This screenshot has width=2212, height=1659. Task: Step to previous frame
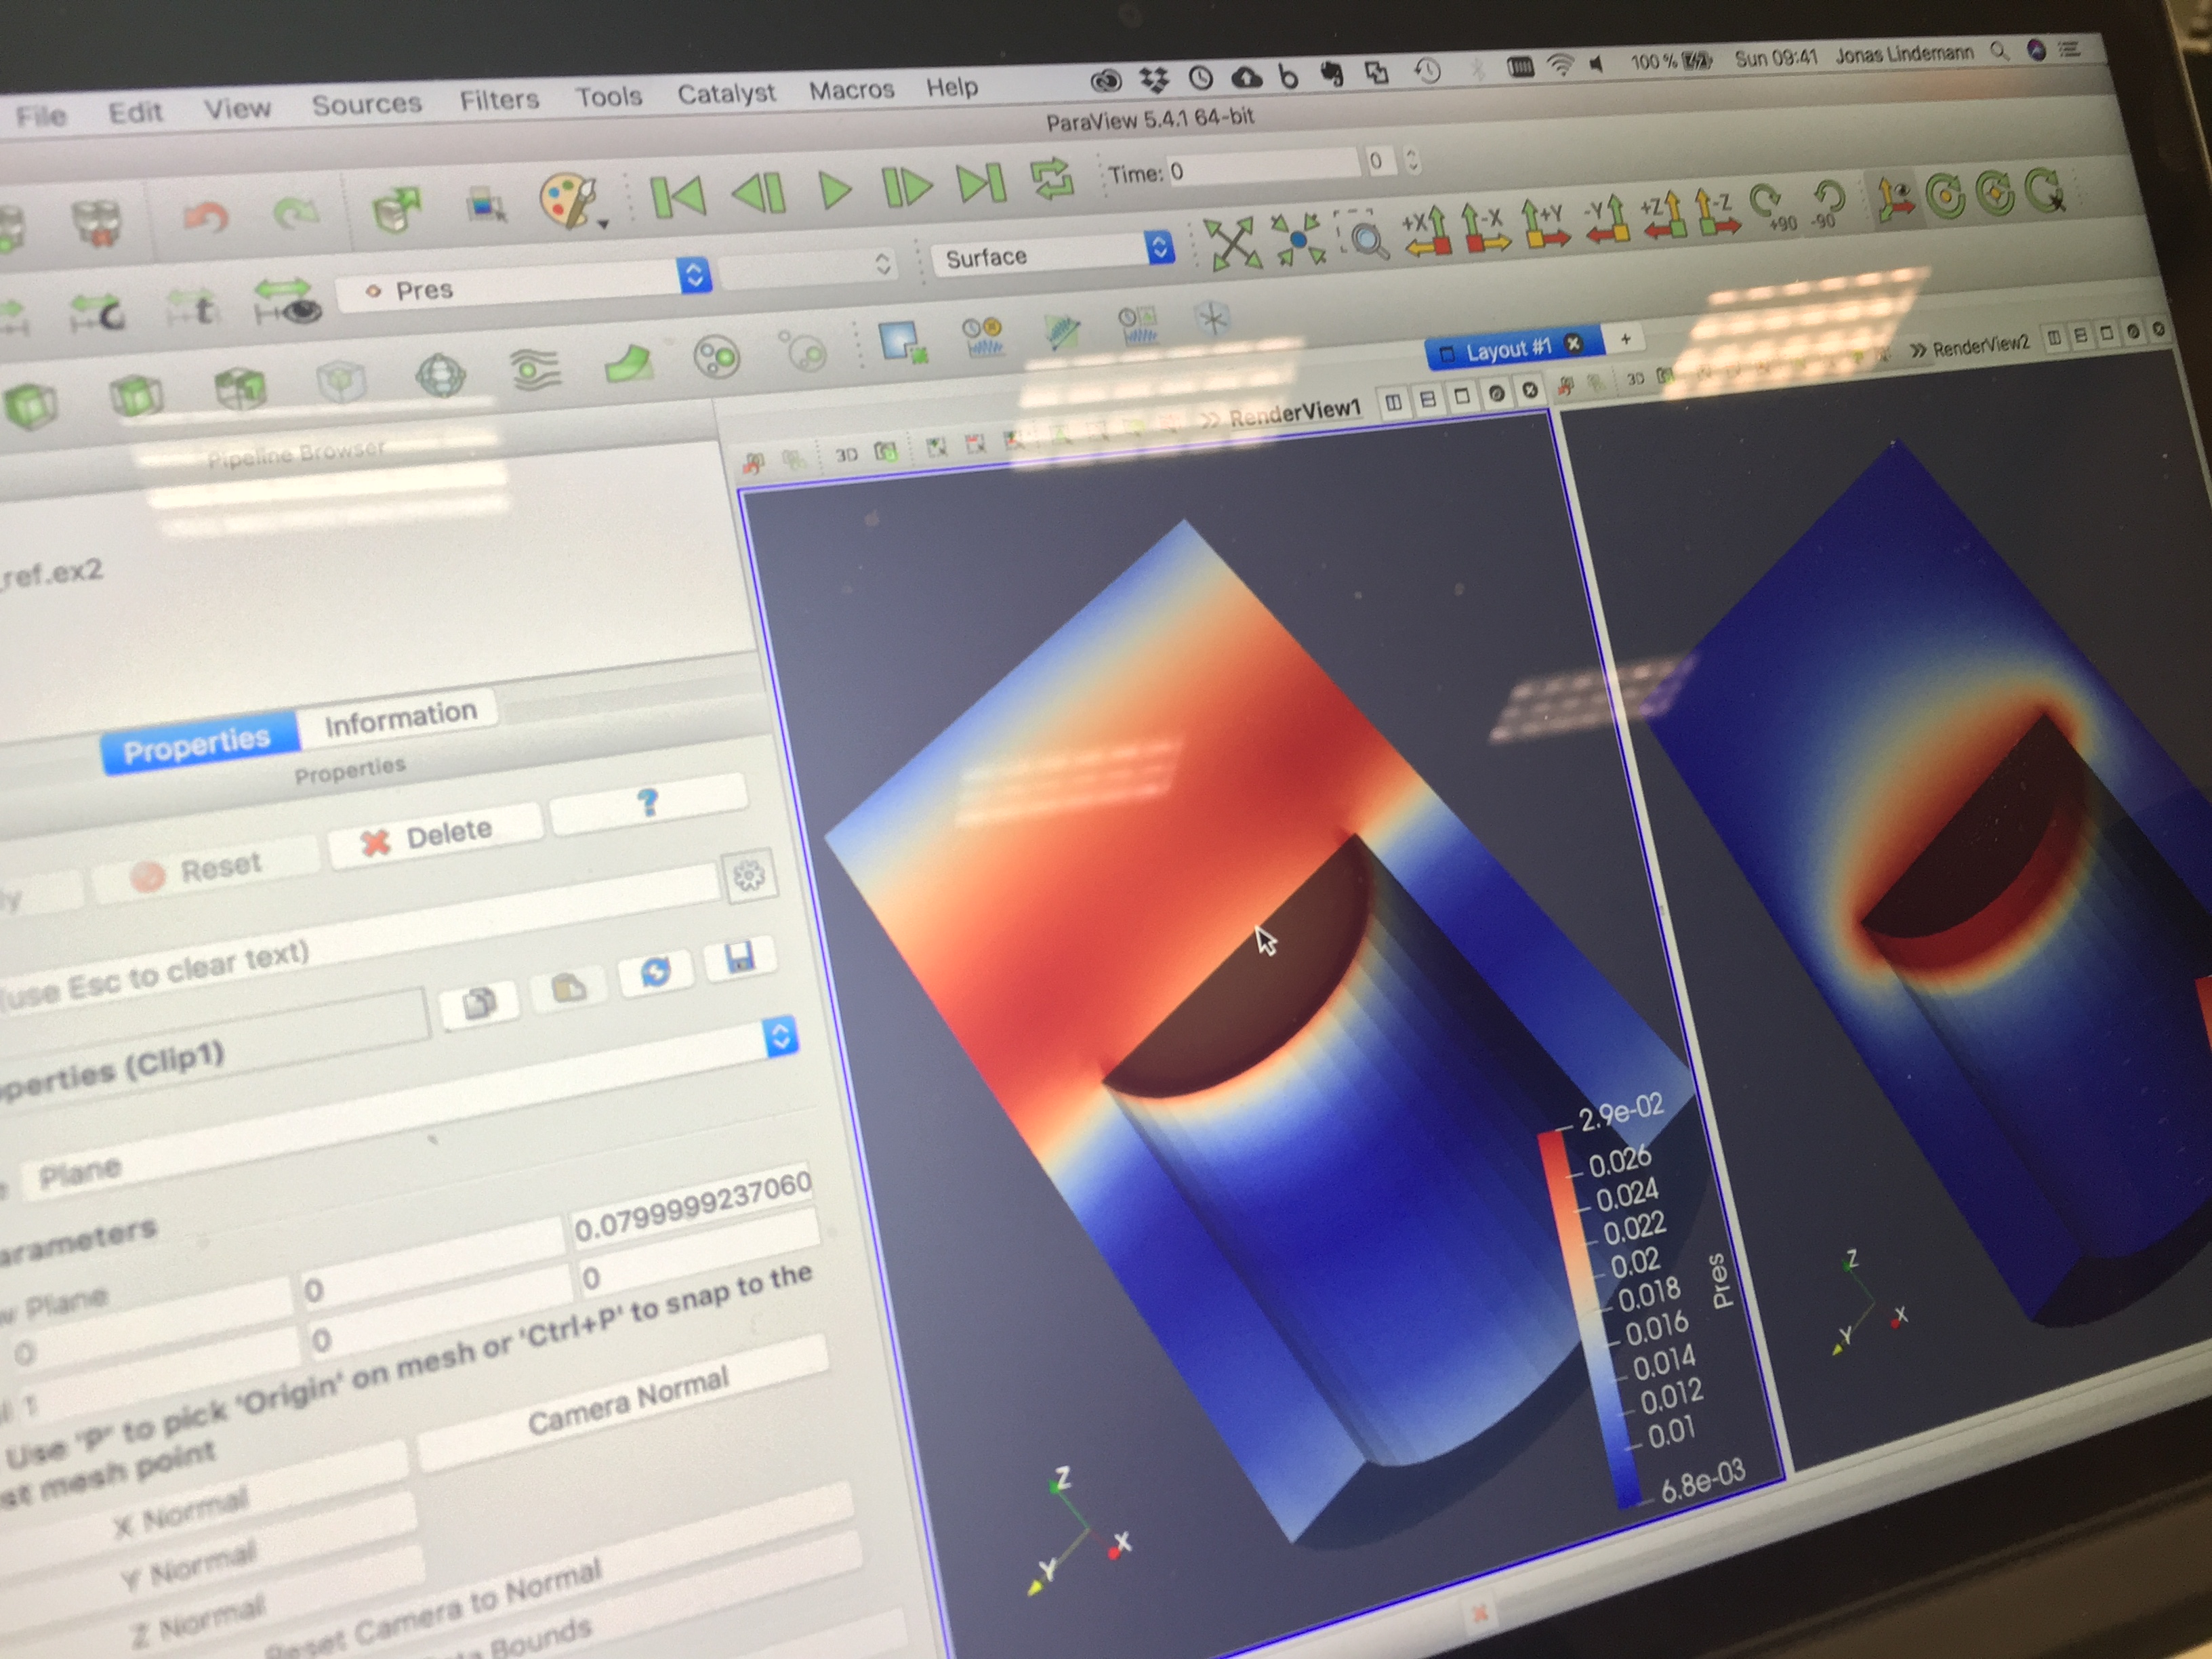759,192
